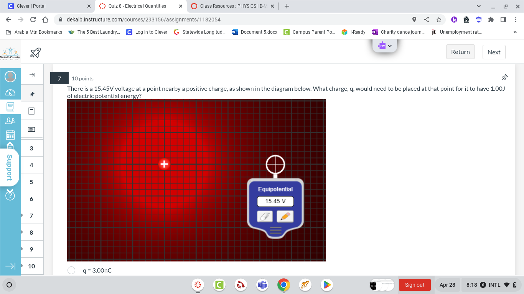Expand the purple widget chevron dropdown

point(390,46)
